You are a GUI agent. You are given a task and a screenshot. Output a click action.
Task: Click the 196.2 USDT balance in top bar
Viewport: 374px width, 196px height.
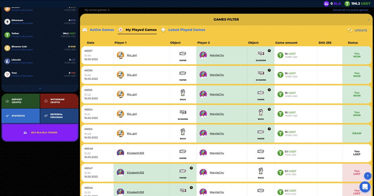(x=361, y=4)
